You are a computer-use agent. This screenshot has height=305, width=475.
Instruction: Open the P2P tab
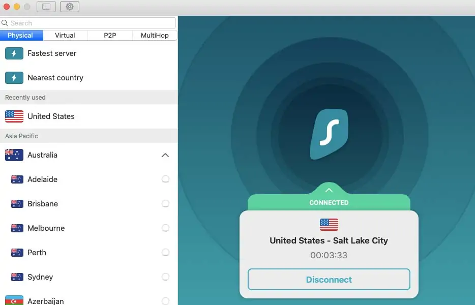tap(110, 35)
